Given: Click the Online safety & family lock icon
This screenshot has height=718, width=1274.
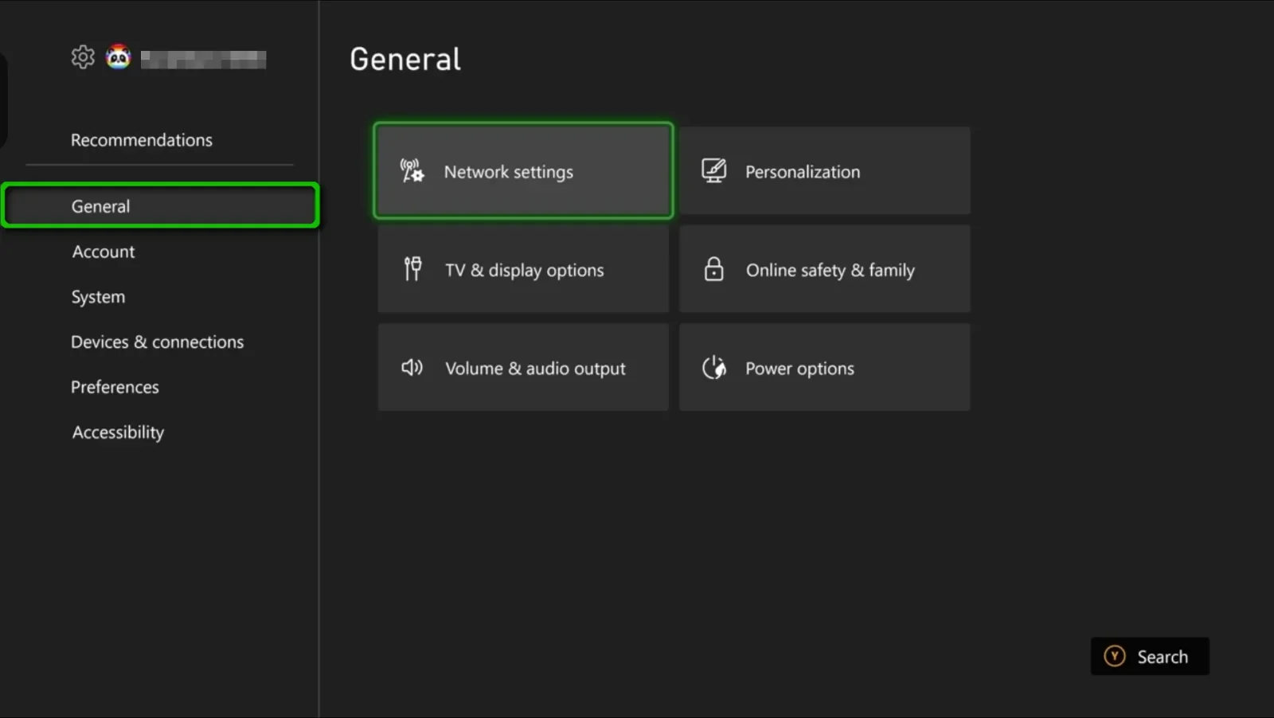Looking at the screenshot, I should click(x=713, y=268).
